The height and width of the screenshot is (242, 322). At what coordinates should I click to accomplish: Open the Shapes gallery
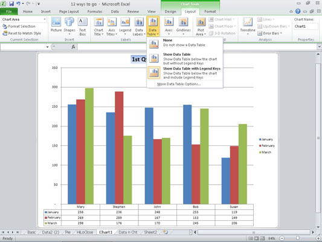click(x=69, y=27)
